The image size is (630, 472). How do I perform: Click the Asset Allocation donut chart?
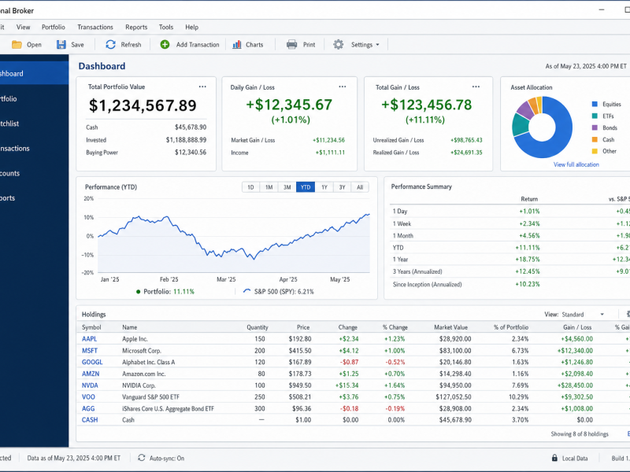pos(542,127)
